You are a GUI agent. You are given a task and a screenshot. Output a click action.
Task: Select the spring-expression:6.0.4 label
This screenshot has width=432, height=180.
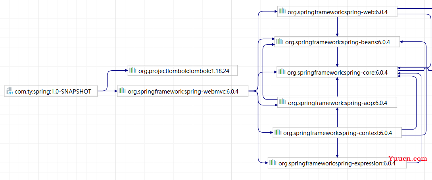click(x=337, y=163)
